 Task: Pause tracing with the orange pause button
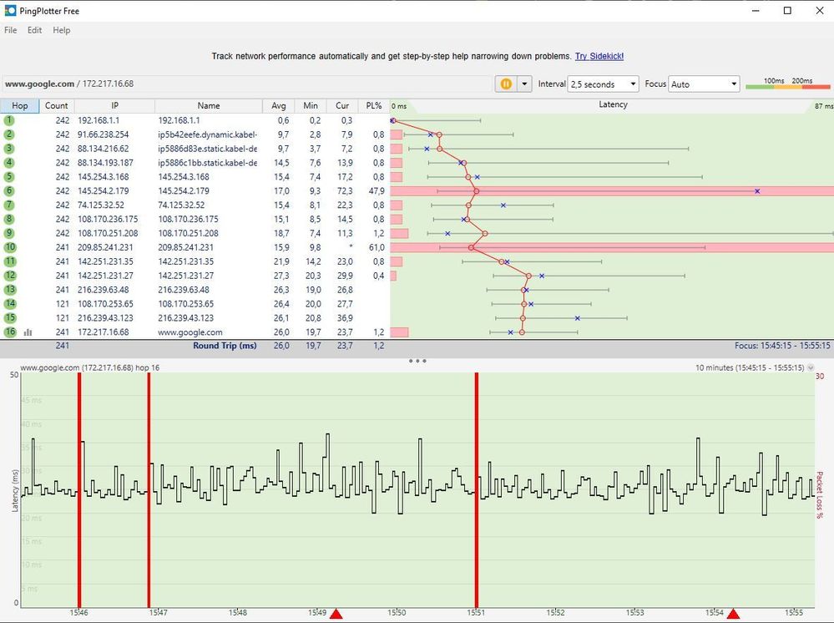pyautogui.click(x=506, y=84)
